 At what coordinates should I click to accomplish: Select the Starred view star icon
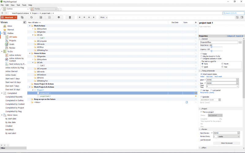(x=5, y=30)
